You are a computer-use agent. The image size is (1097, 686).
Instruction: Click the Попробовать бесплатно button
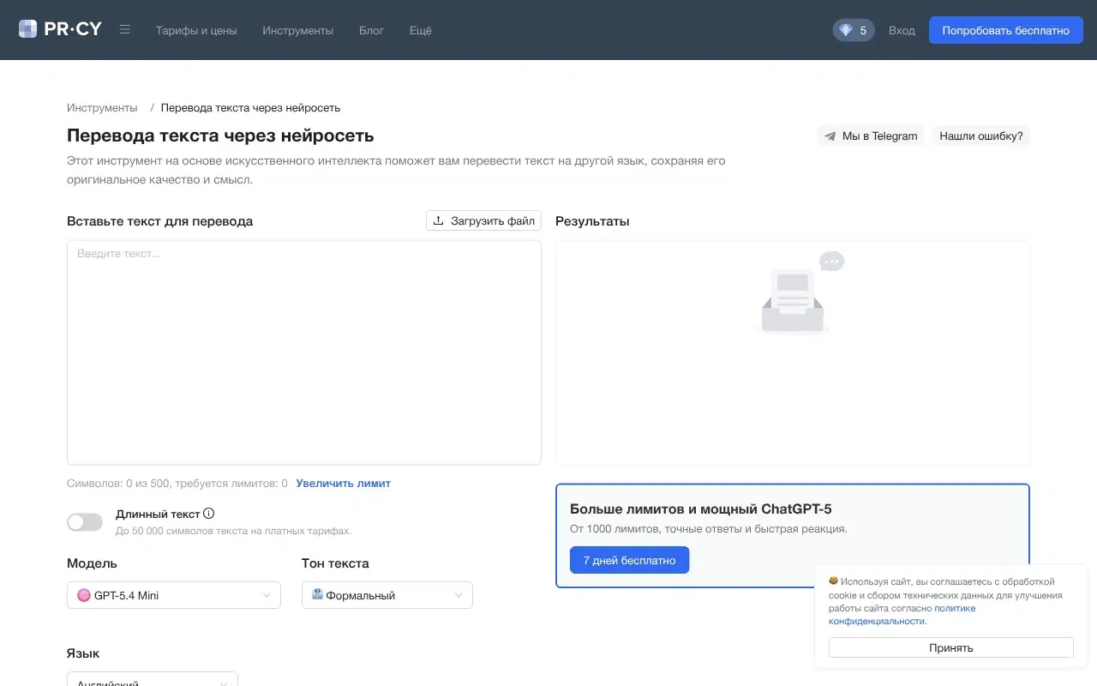[1006, 30]
